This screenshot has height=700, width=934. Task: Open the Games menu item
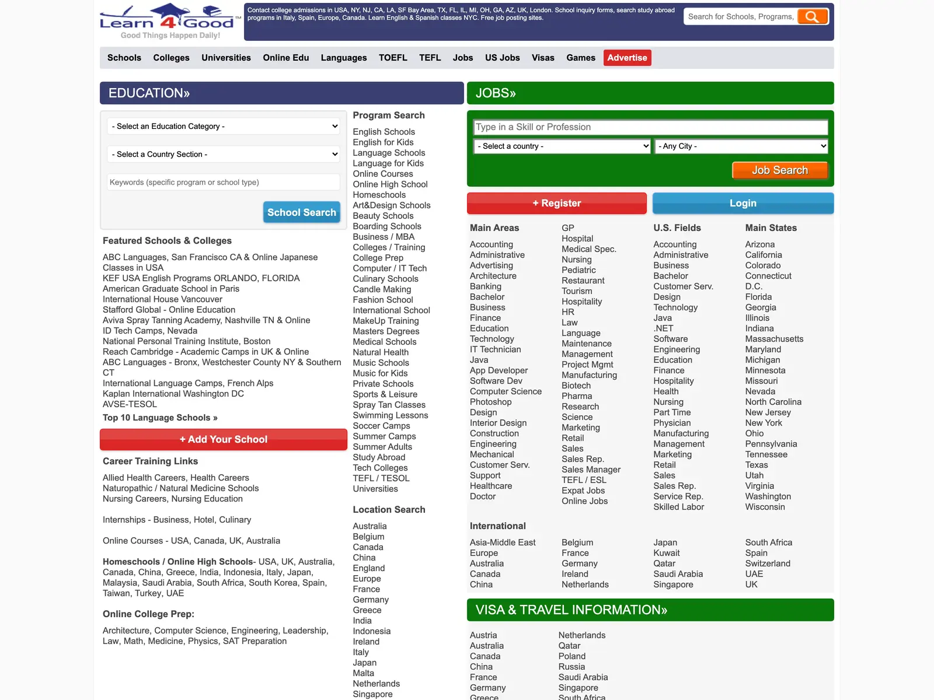[x=581, y=58]
